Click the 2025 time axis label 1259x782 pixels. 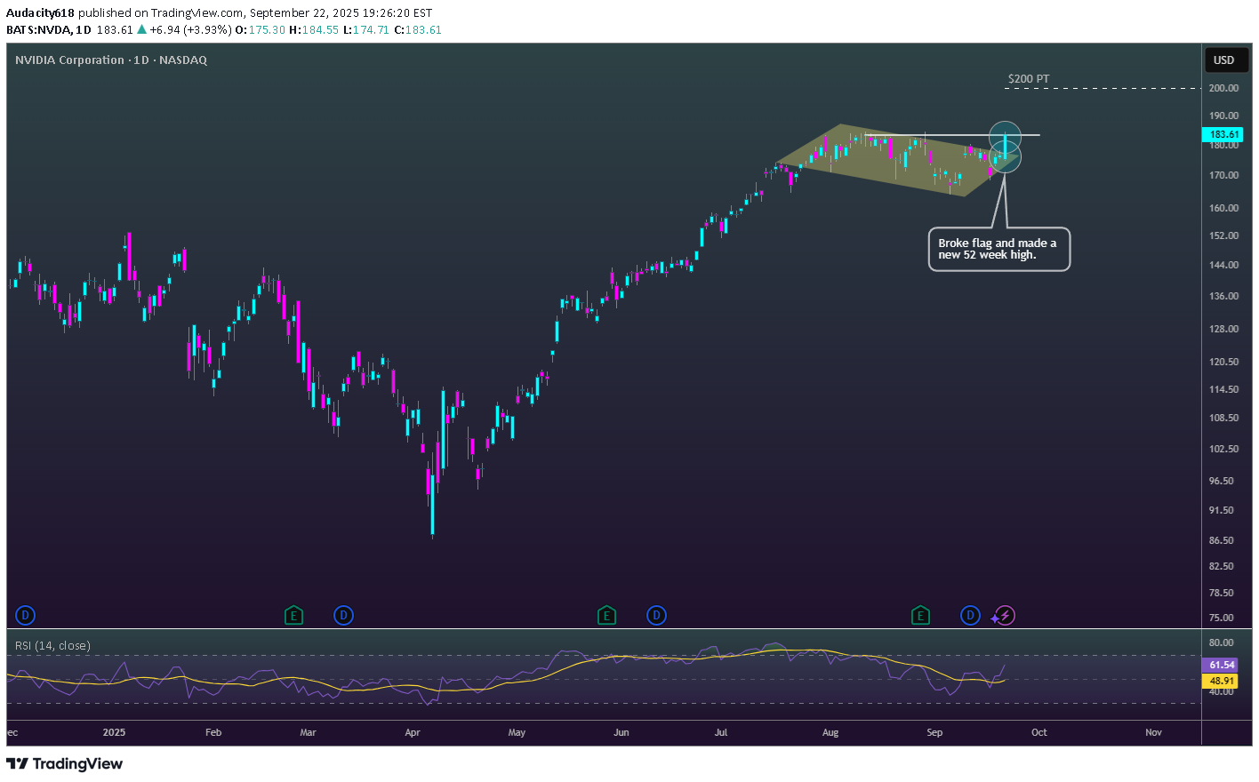click(x=114, y=732)
